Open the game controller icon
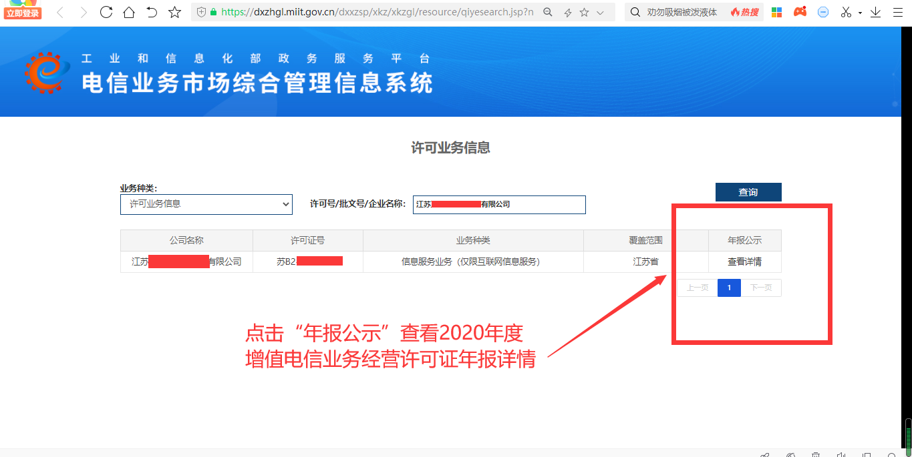The width and height of the screenshot is (912, 457). tap(800, 12)
